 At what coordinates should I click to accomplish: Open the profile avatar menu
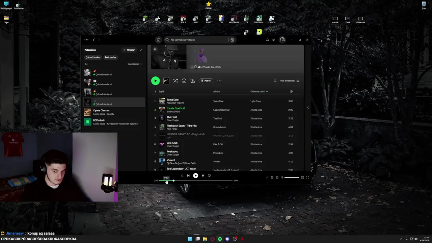(282, 40)
